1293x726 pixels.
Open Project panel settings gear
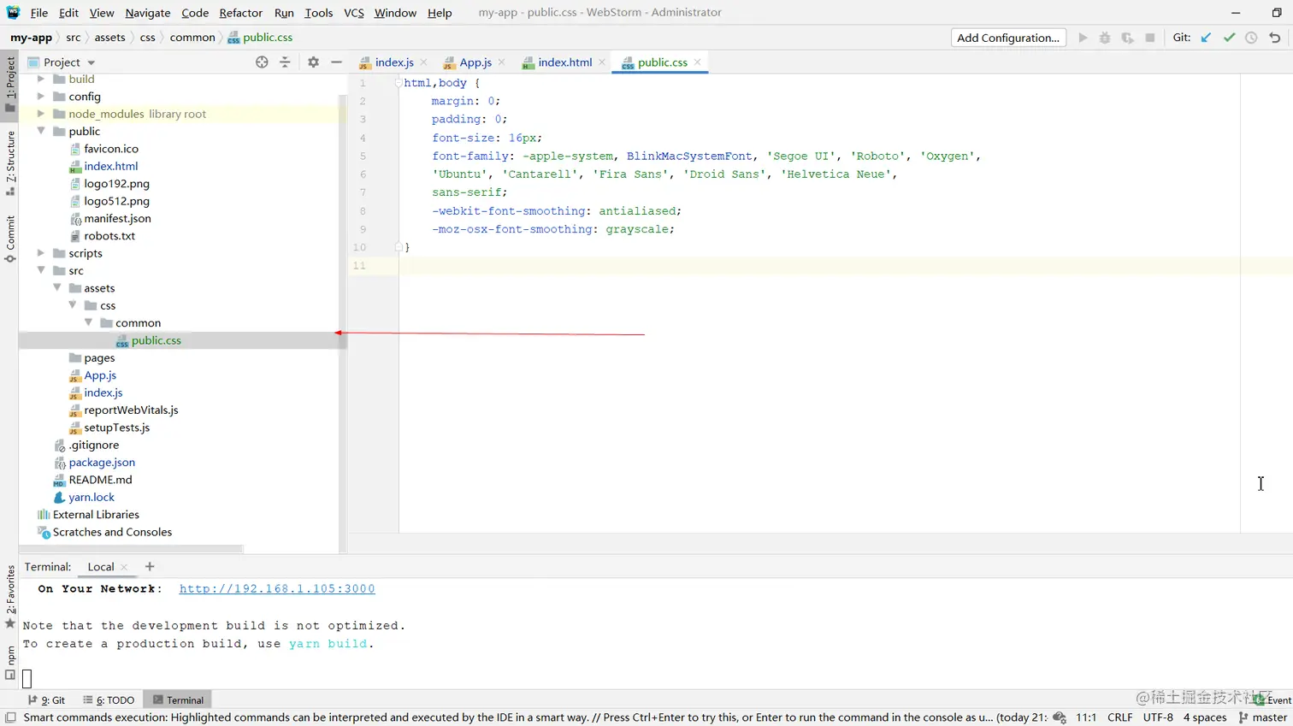pos(313,62)
